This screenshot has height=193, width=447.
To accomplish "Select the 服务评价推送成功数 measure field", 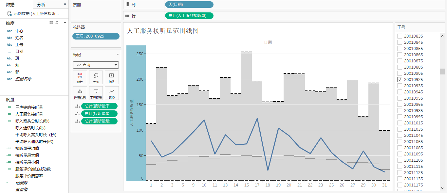I will 33,169.
